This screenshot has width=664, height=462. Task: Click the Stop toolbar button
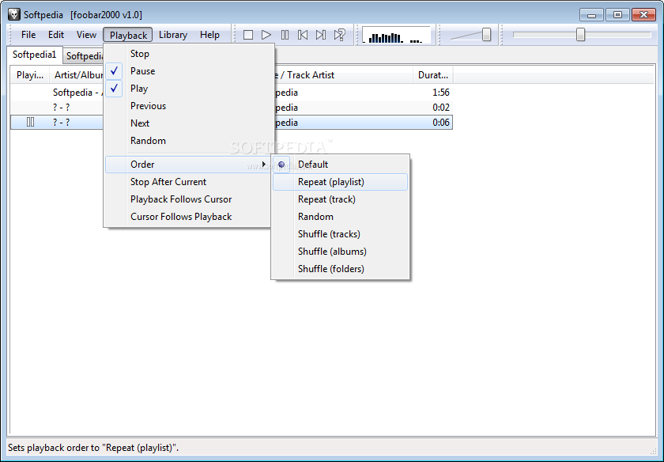248,35
